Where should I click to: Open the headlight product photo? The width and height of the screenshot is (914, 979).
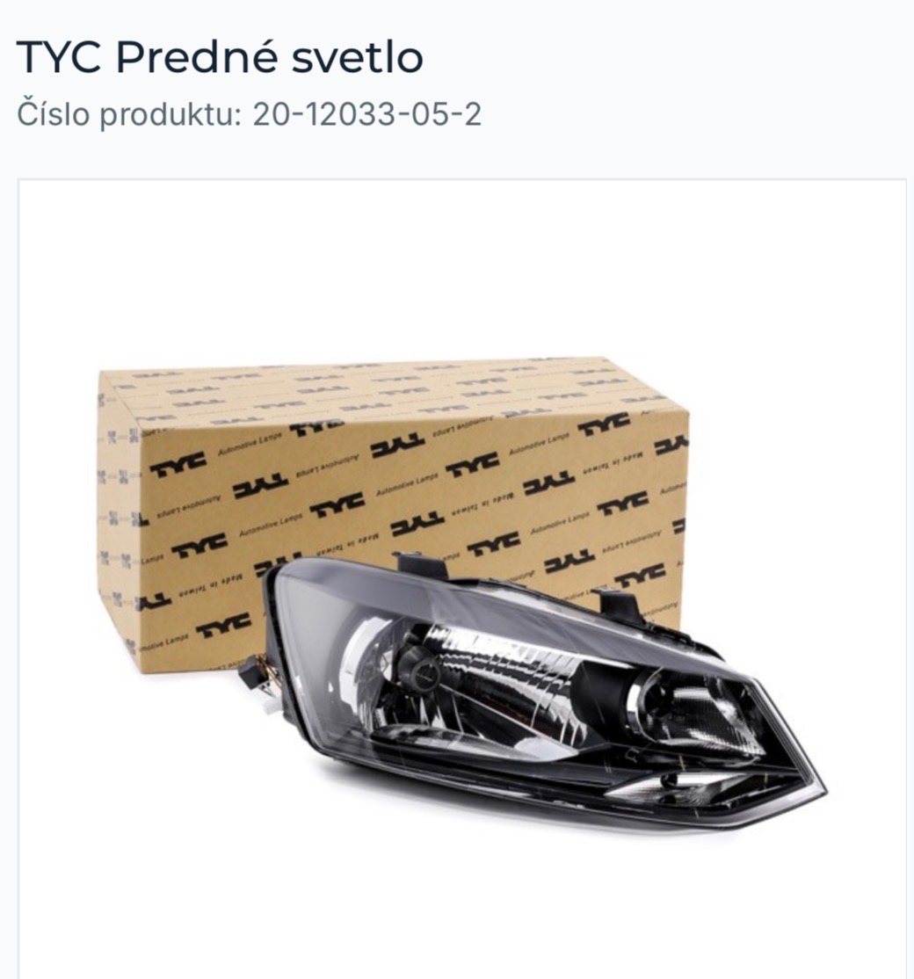pos(462,579)
